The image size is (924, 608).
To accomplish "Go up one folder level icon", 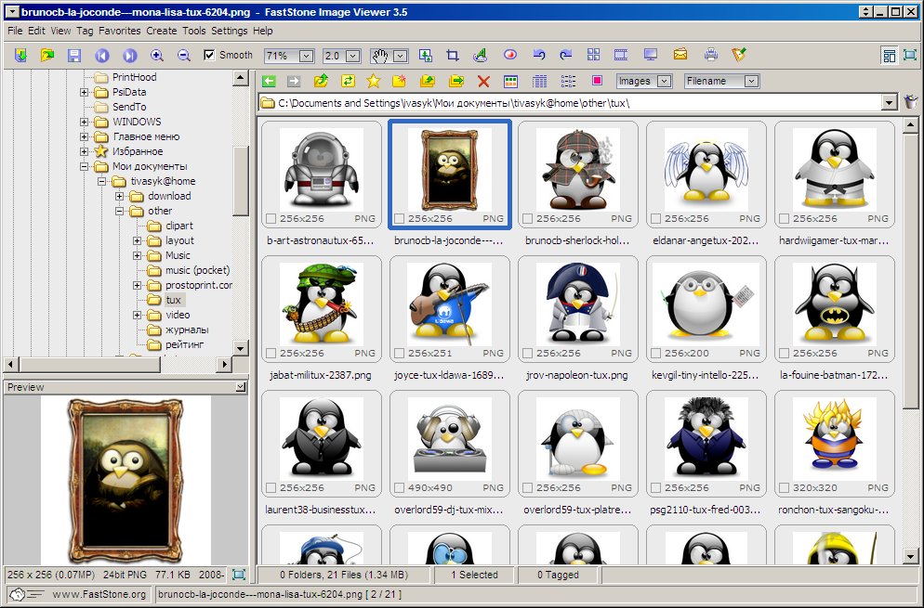I will pyautogui.click(x=321, y=82).
